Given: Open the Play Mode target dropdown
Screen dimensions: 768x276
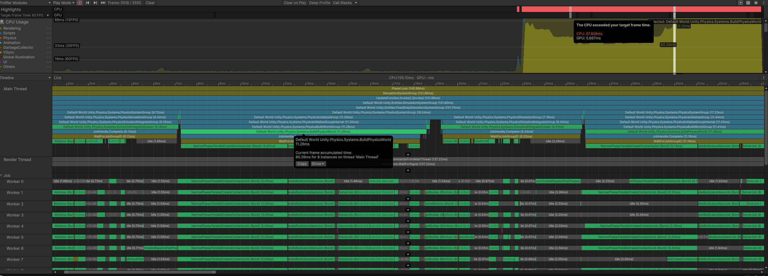Looking at the screenshot, I should coord(63,3).
